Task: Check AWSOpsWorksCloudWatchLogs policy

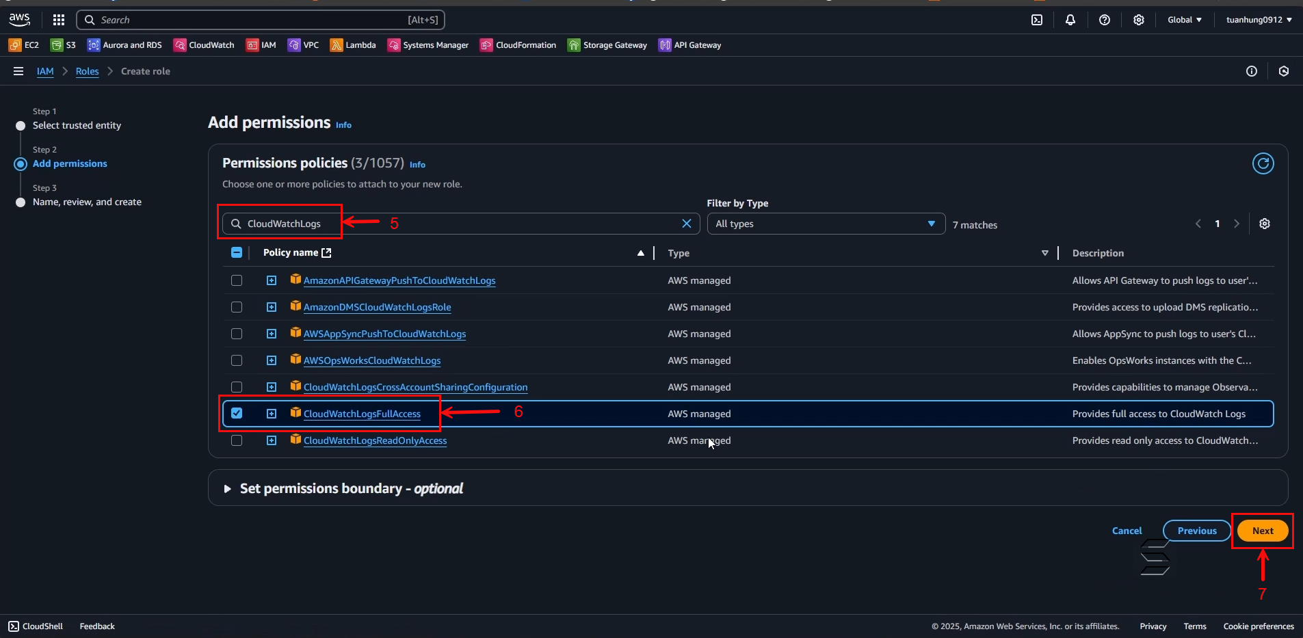Action: [237, 360]
